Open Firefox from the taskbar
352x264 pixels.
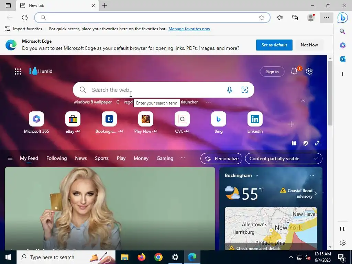(141, 257)
